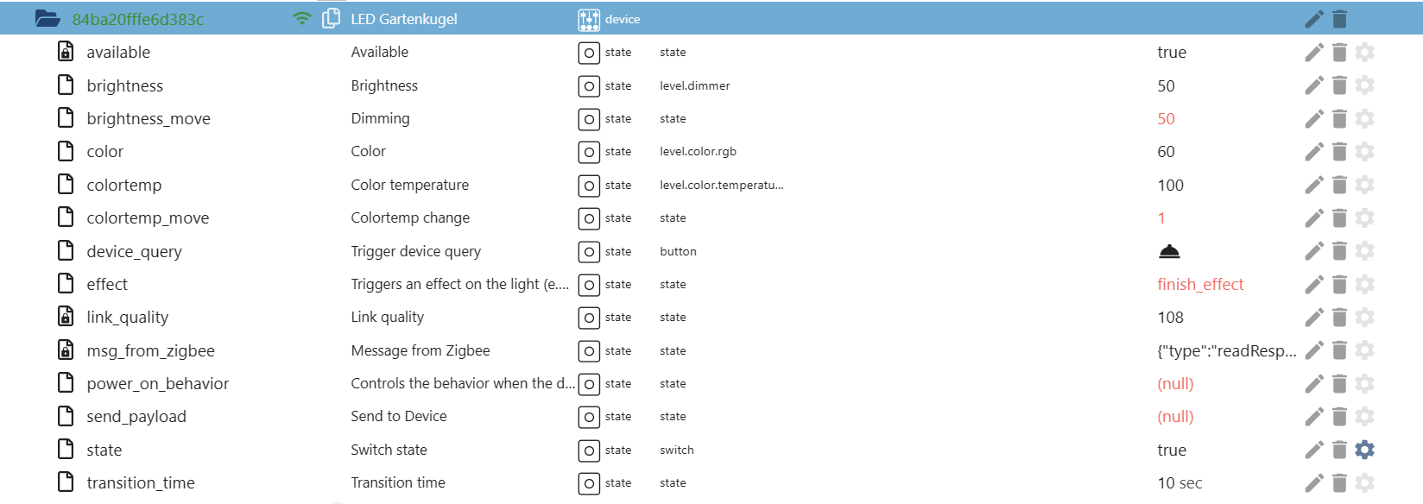This screenshot has width=1423, height=504.
Task: Open settings gear for the state switch row
Action: tap(1364, 450)
